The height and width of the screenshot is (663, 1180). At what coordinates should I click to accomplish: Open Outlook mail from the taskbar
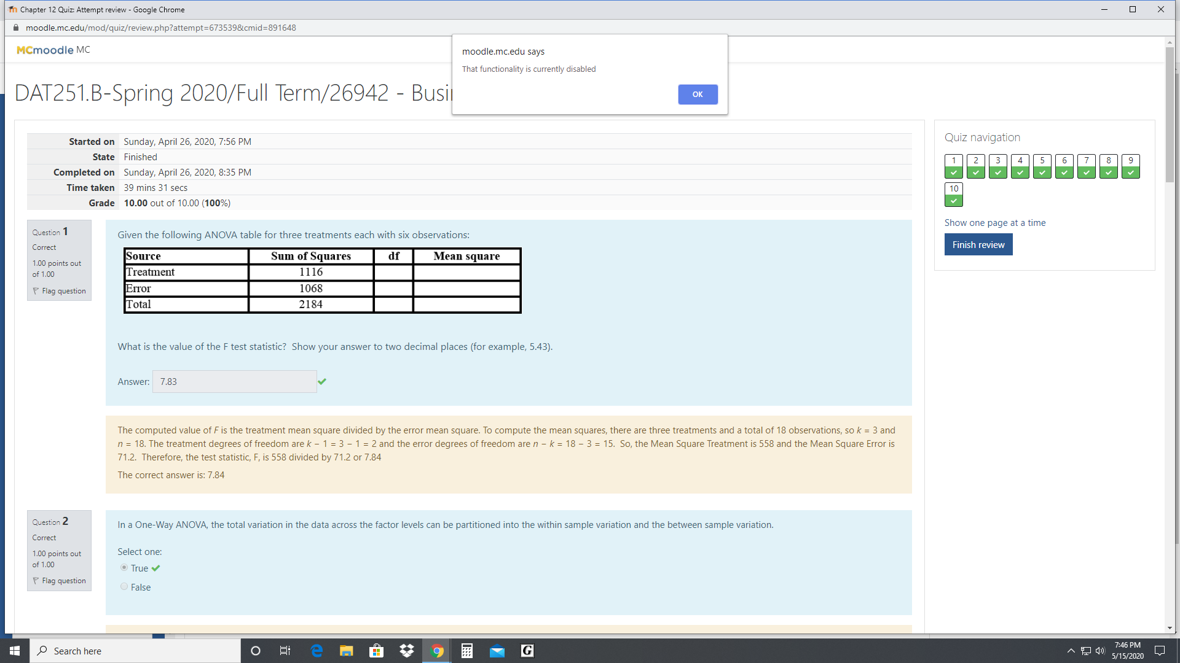tap(497, 650)
